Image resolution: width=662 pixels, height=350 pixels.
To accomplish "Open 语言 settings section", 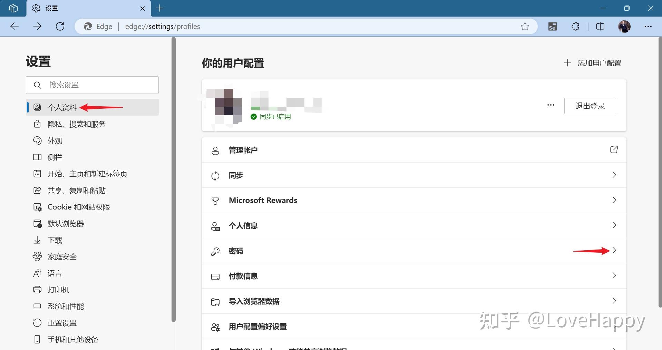I will pos(92,273).
